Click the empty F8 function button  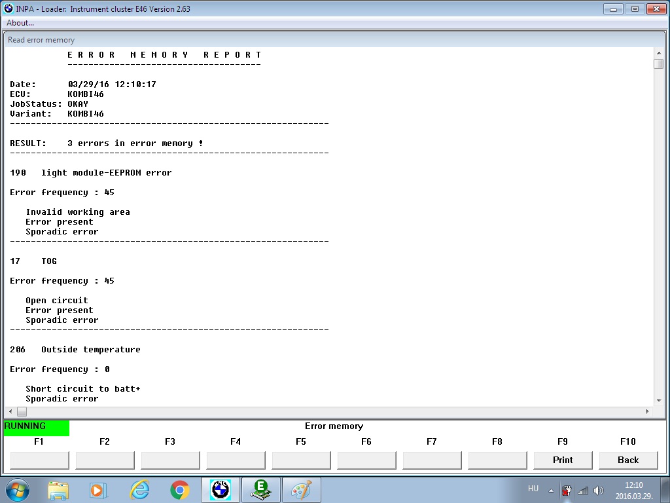[x=497, y=460]
